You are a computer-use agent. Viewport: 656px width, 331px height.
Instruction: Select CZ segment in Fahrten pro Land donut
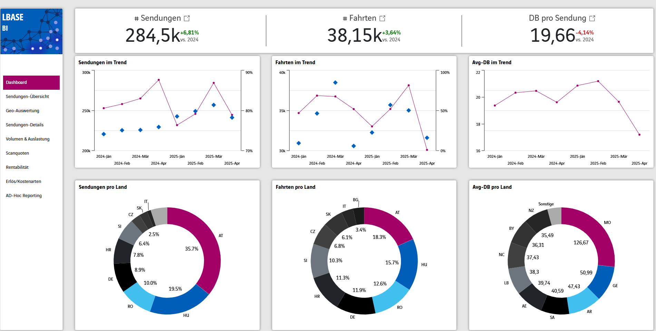click(x=325, y=237)
